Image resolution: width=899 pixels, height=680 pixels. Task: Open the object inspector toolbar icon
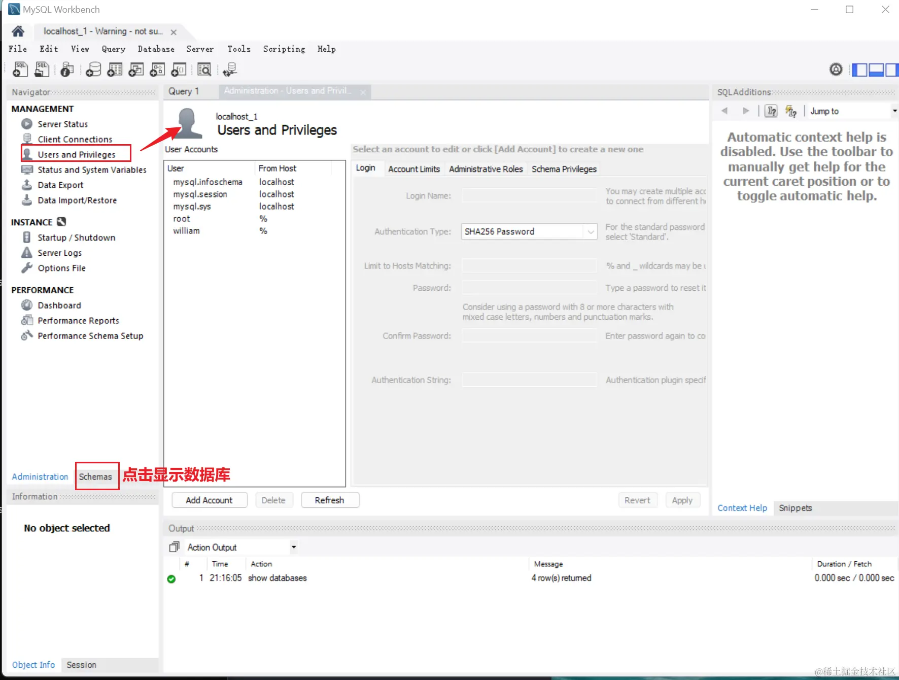(67, 69)
